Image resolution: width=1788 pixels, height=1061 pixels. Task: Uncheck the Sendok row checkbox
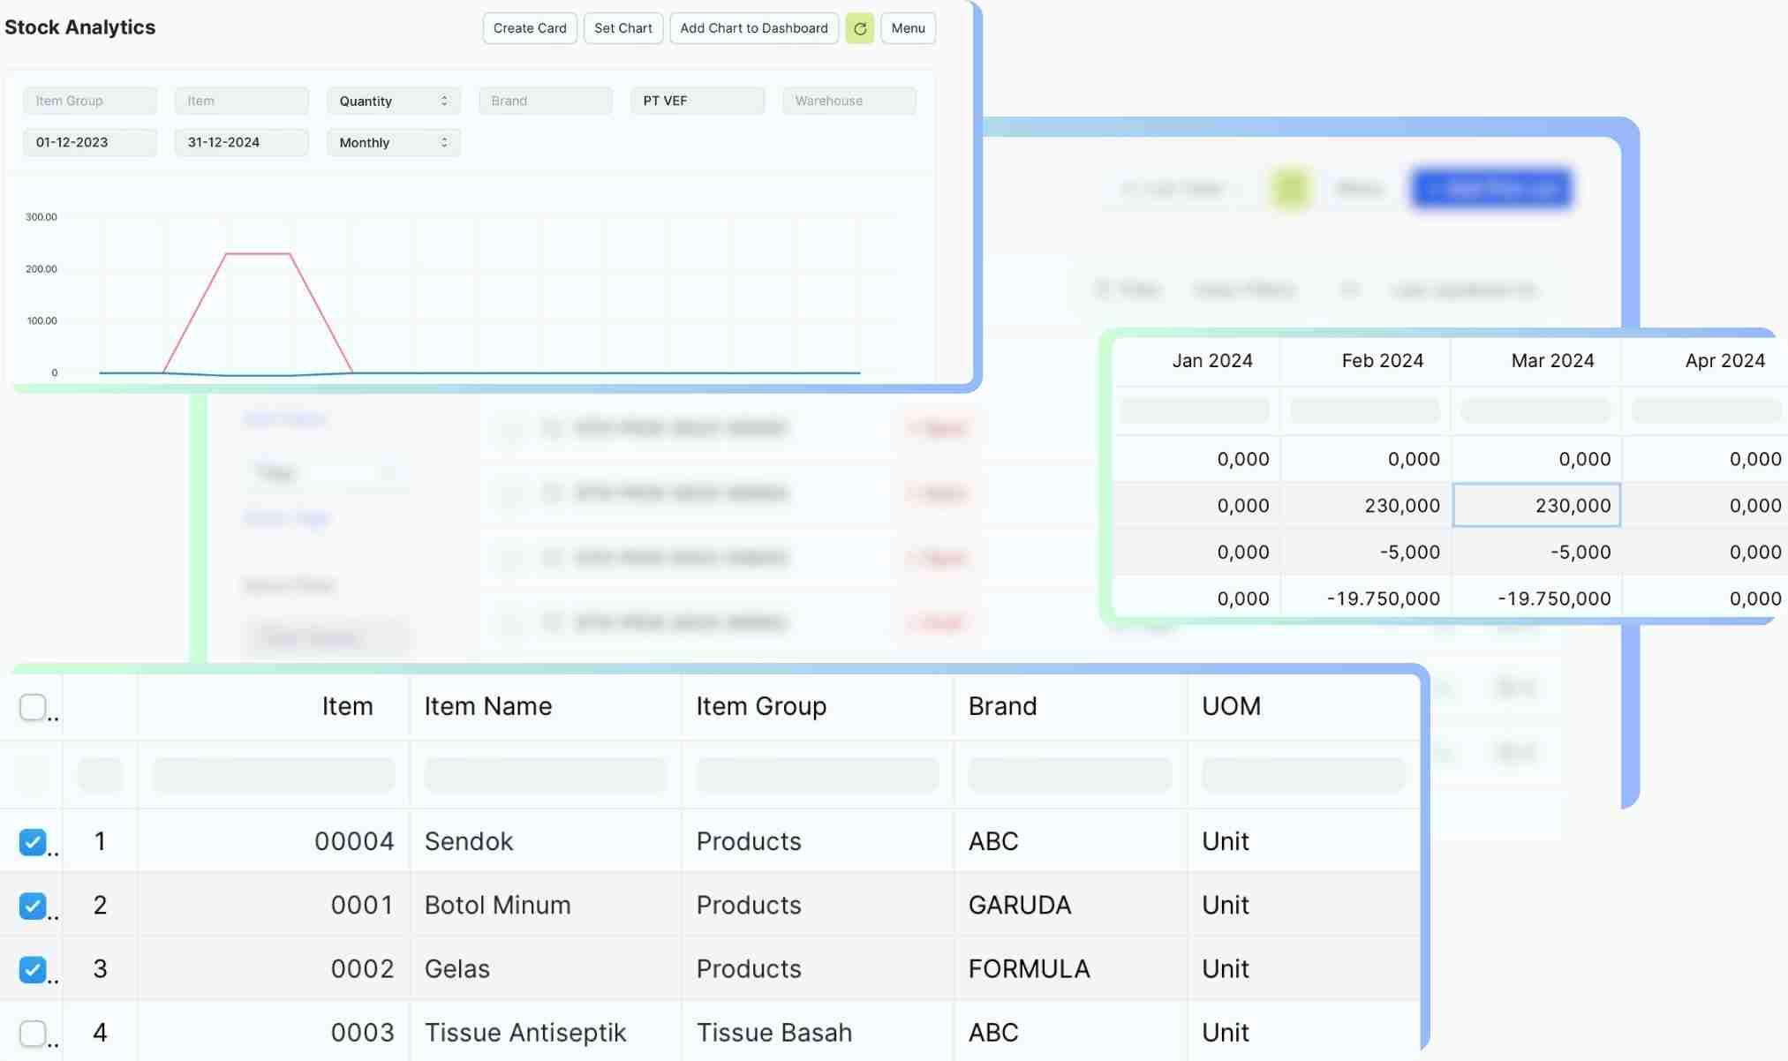coord(33,842)
